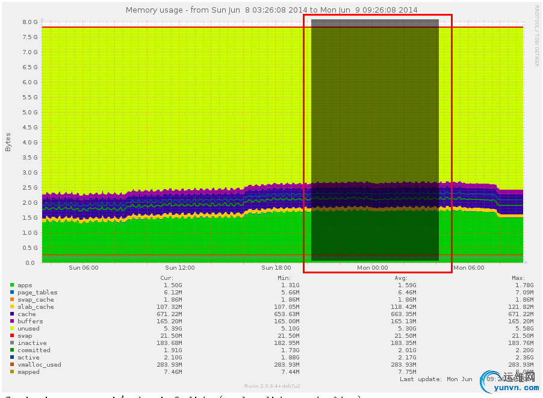This screenshot has height=398, width=543.
Task: Click the Munin 2.0.6-4+deb7u2 version text
Action: click(272, 386)
